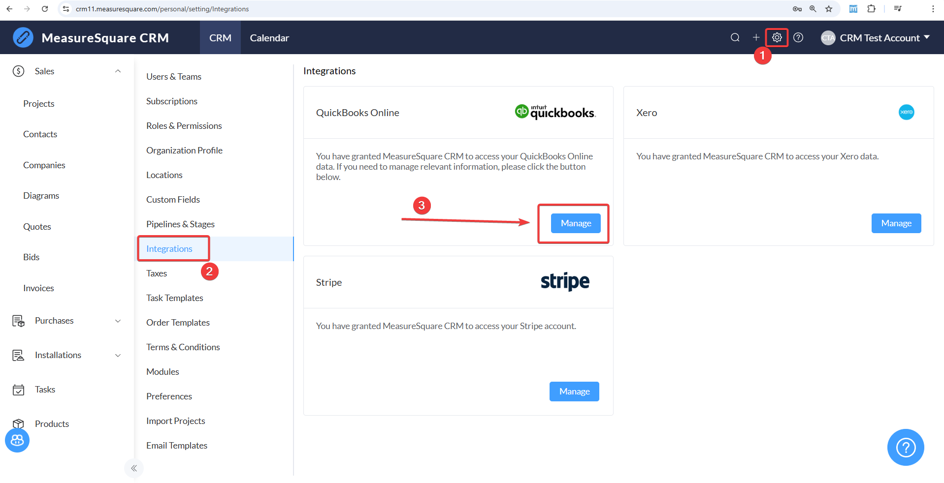Collapse the sidebar with double-chevron icon
Viewport: 944px width, 483px height.
pos(134,468)
